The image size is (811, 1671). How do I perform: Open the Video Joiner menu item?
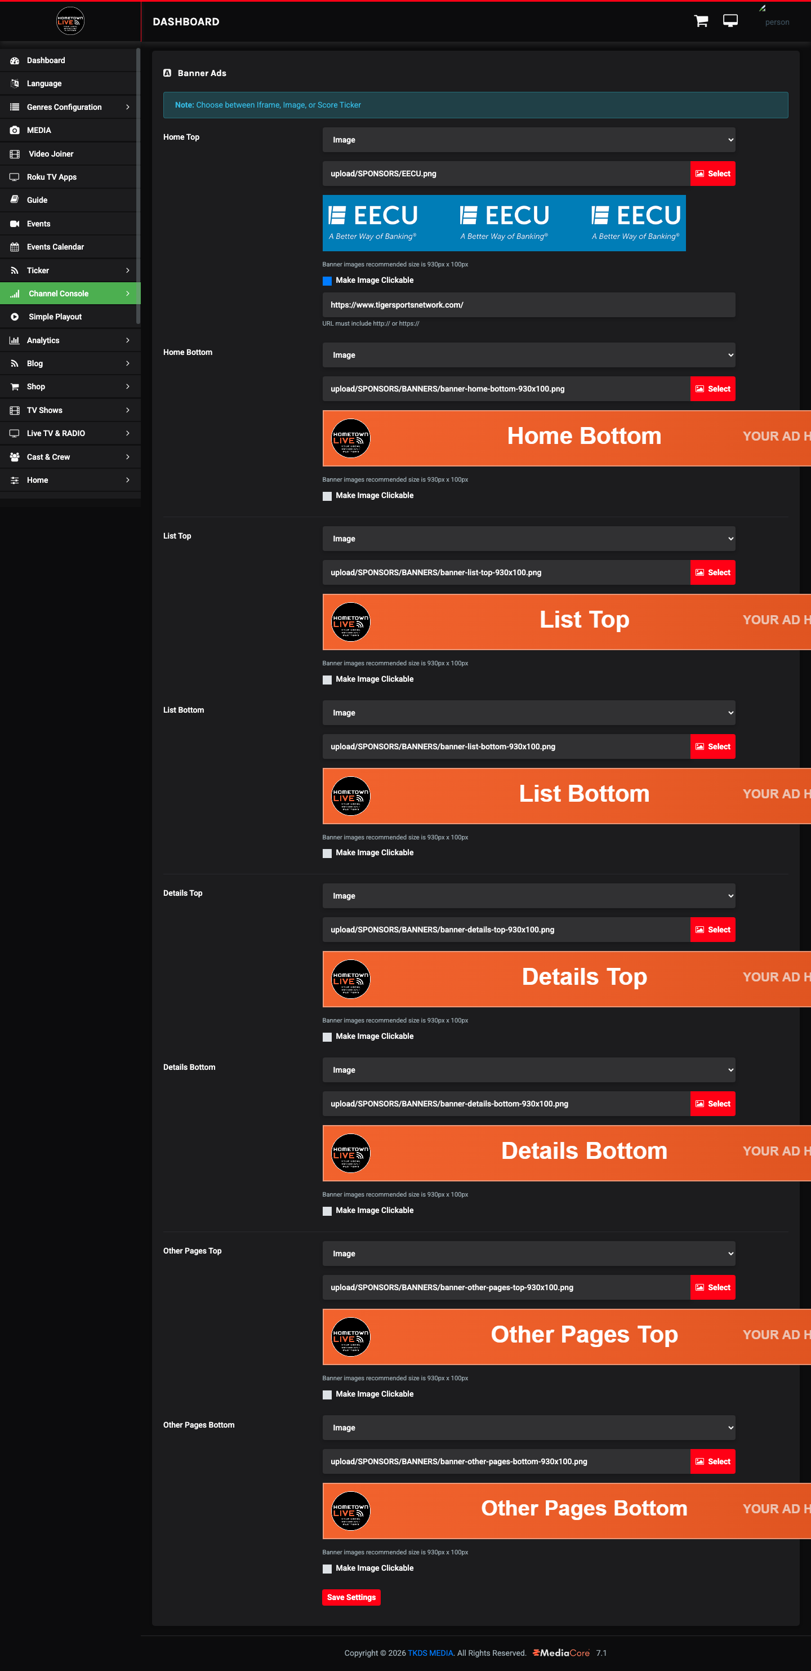pos(69,154)
